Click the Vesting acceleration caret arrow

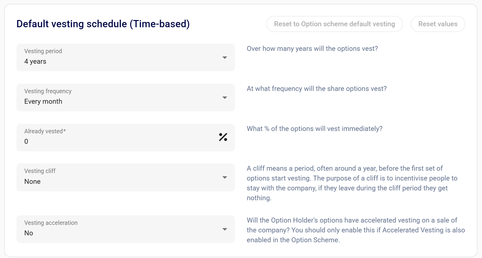click(x=225, y=229)
